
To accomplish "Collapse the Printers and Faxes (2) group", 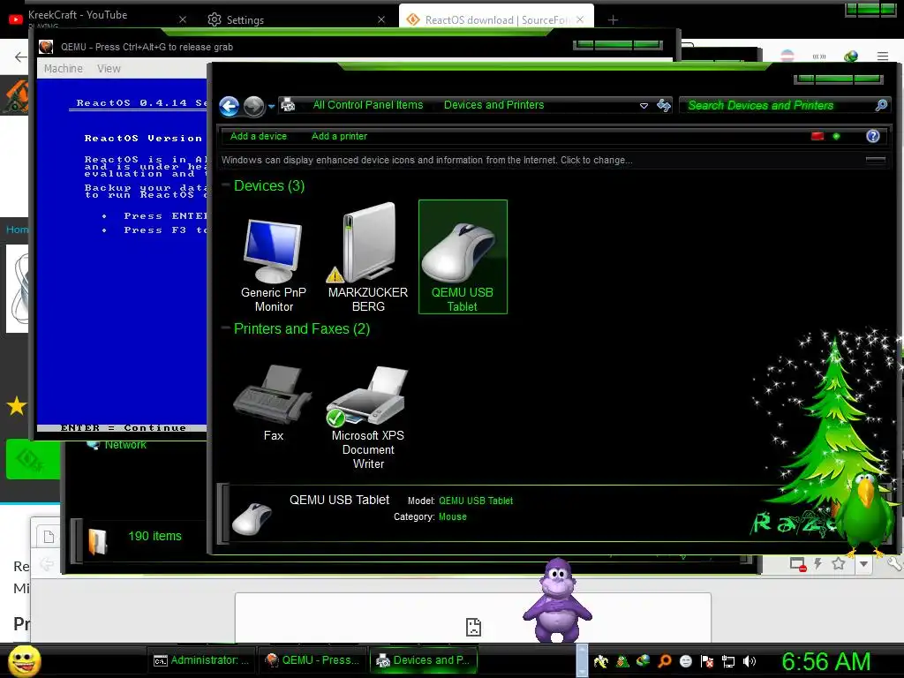I will (225, 328).
